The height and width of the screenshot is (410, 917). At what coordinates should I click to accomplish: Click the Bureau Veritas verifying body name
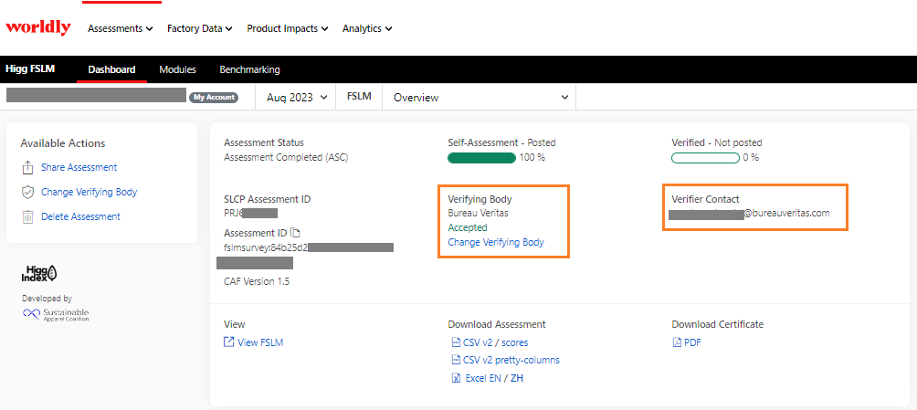pos(478,213)
